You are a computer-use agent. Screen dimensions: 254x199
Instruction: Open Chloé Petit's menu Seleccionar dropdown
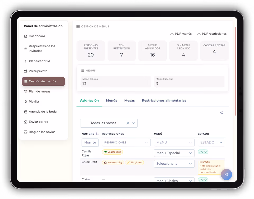tap(174, 164)
